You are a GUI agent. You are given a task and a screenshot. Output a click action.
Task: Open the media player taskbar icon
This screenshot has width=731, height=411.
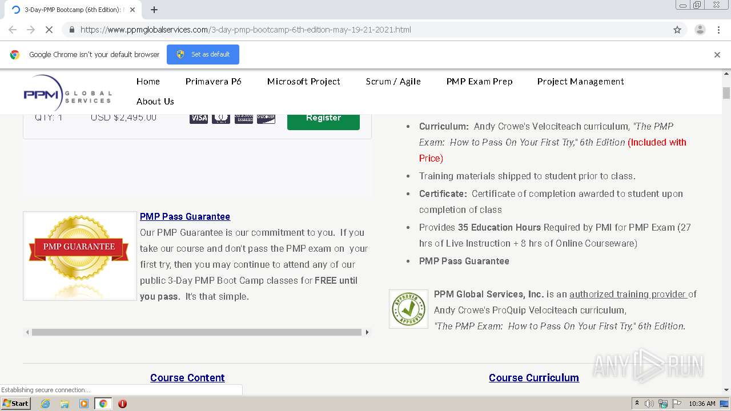coord(84,404)
